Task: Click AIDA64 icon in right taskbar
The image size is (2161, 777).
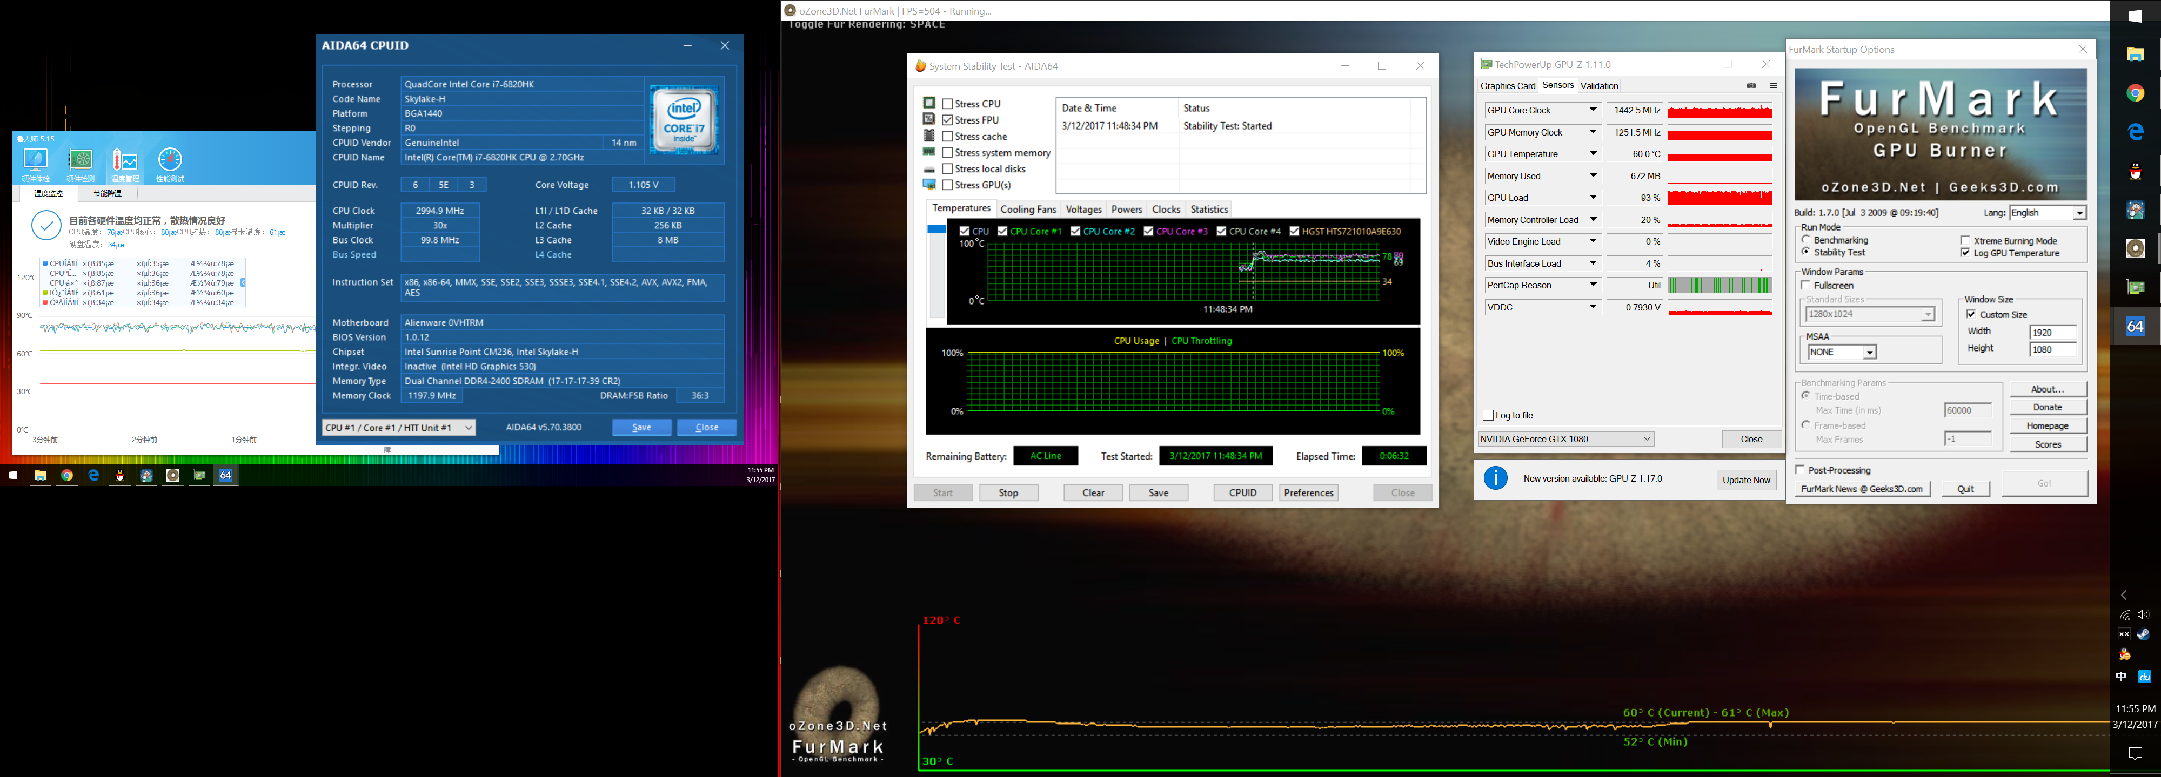Action: point(2135,326)
